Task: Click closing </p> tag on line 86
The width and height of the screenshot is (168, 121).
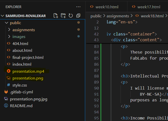Action: point(125,64)
